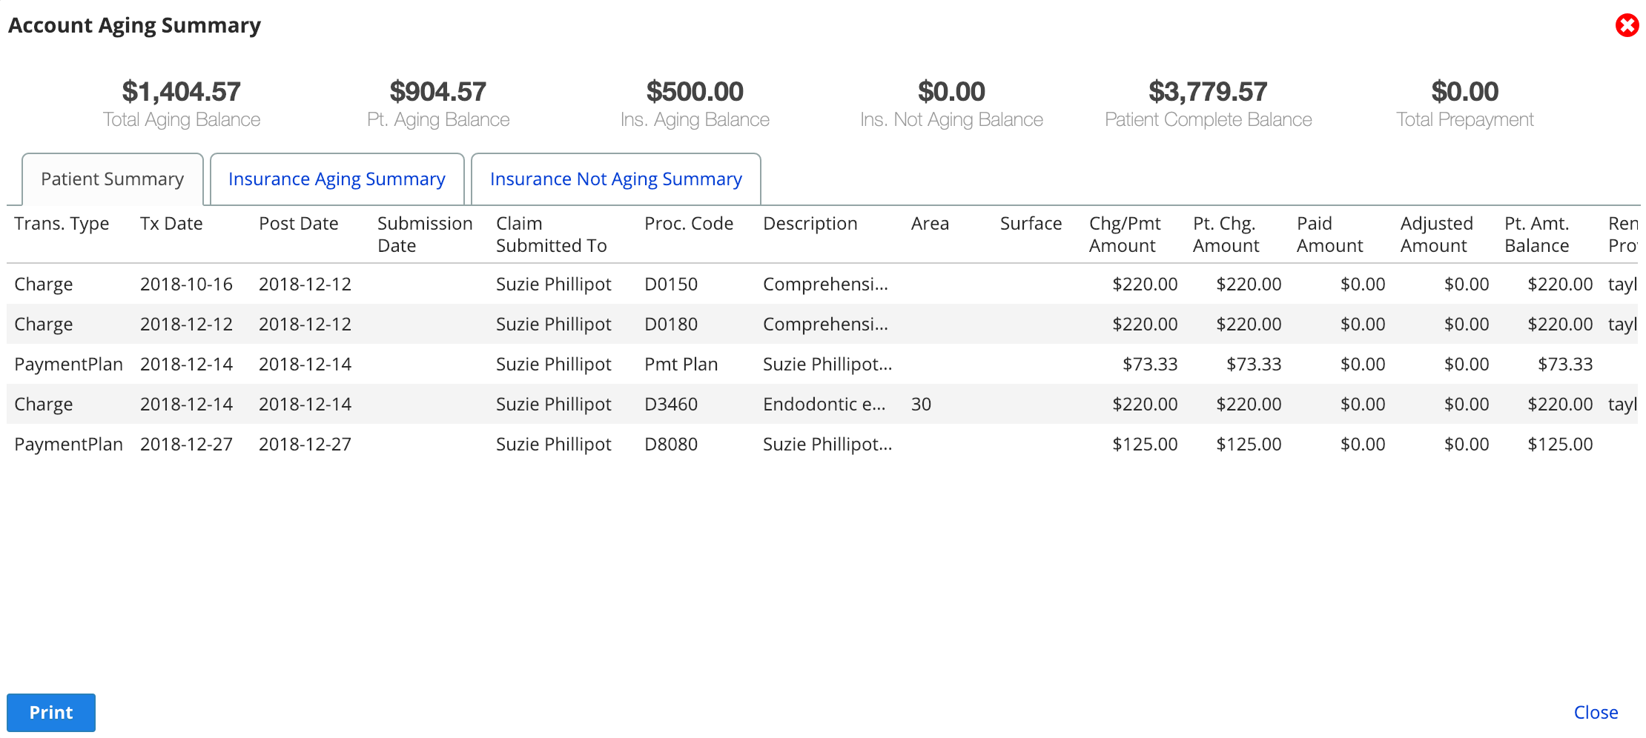The height and width of the screenshot is (738, 1646).
Task: Select the D0150 procedure code cell
Action: point(671,285)
